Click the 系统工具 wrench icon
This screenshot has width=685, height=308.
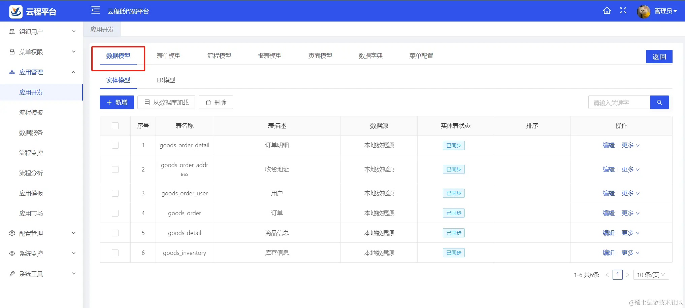12,274
